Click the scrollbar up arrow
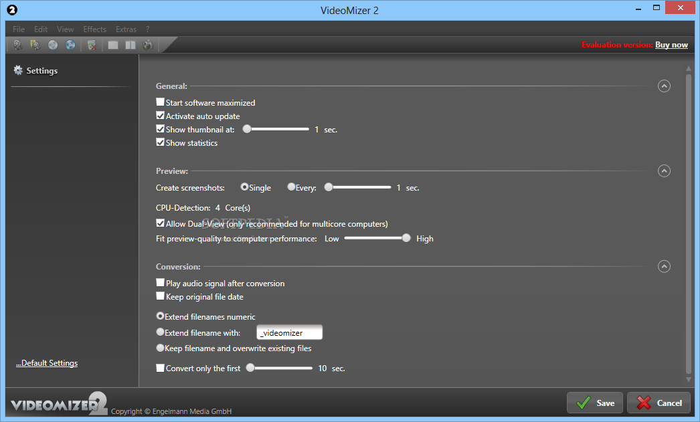Viewport: 700px width, 422px height. (x=689, y=68)
